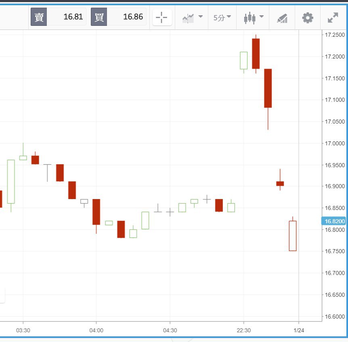Click the buy price 16.86 field
This screenshot has height=342, width=348.
[x=127, y=17]
